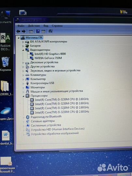Expand the Батареи node
Viewport: 132px width, 176px height.
(23, 46)
